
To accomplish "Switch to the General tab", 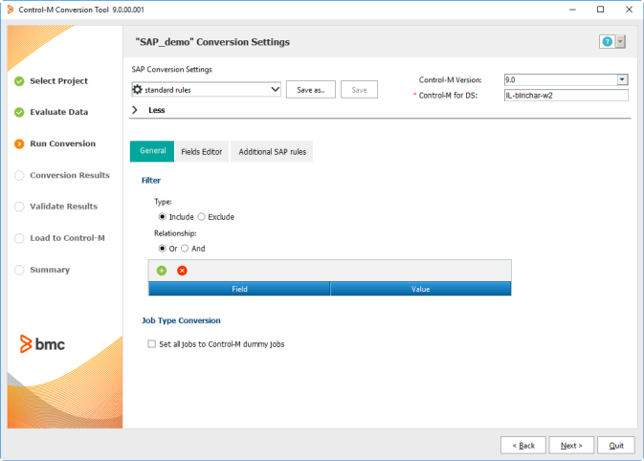I will (152, 151).
